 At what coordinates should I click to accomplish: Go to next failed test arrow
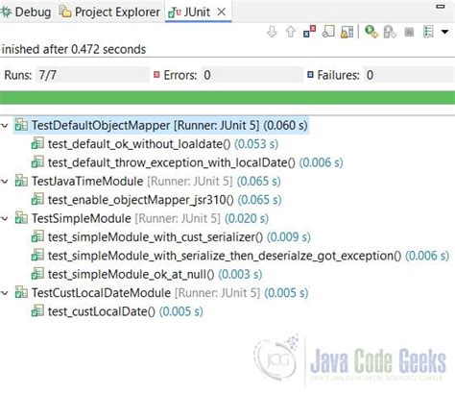click(x=272, y=32)
